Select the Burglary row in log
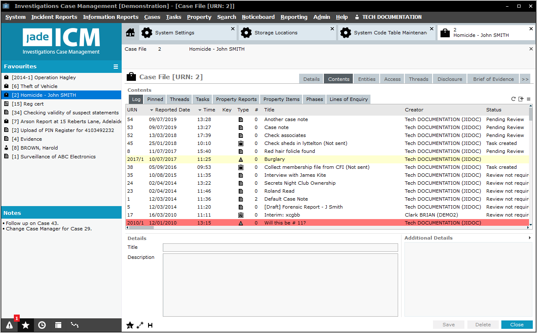 pos(274,159)
